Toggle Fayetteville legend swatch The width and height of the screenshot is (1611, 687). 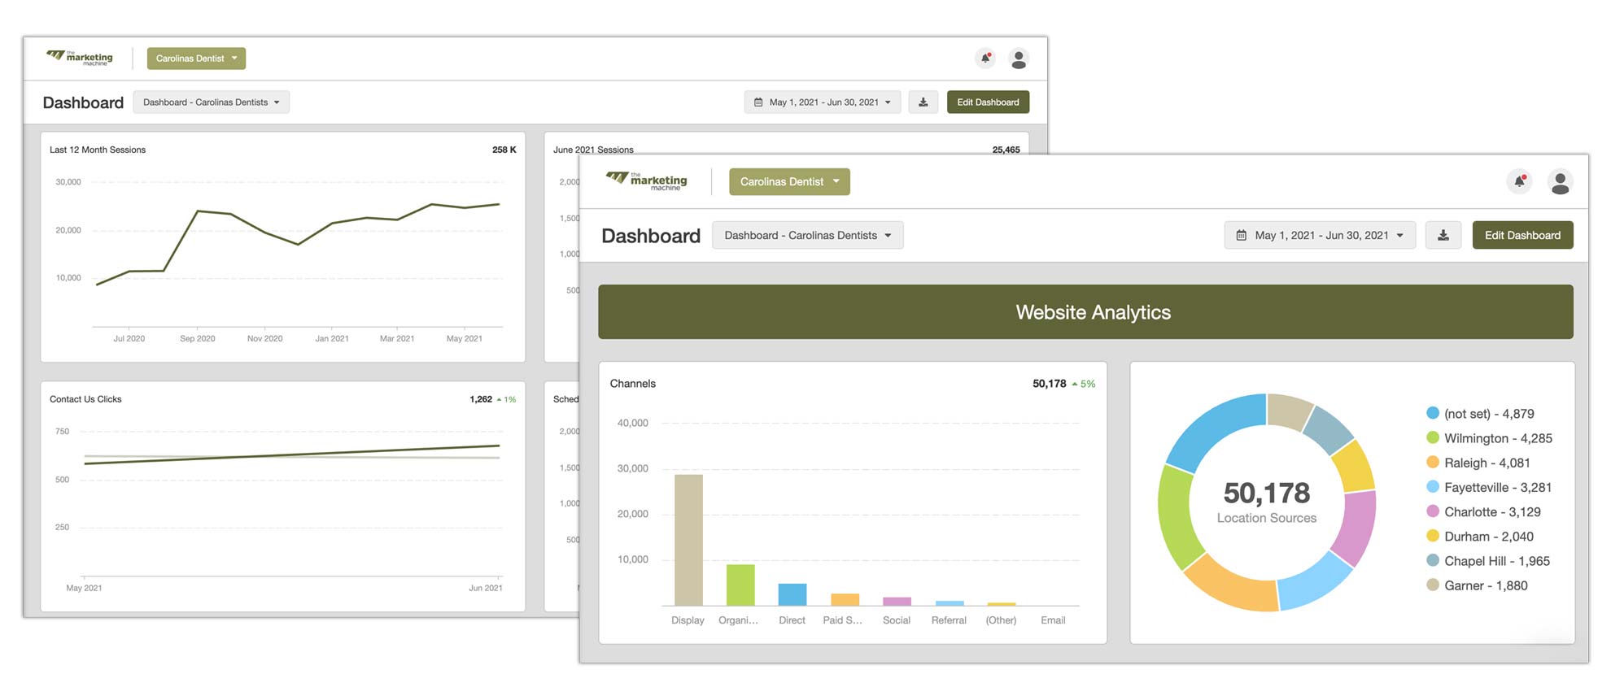click(1433, 486)
